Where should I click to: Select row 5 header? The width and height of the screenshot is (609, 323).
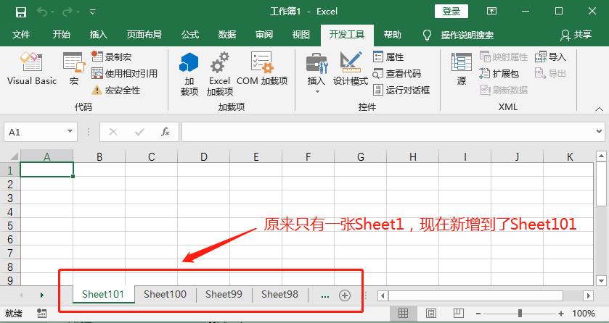pyautogui.click(x=10, y=225)
